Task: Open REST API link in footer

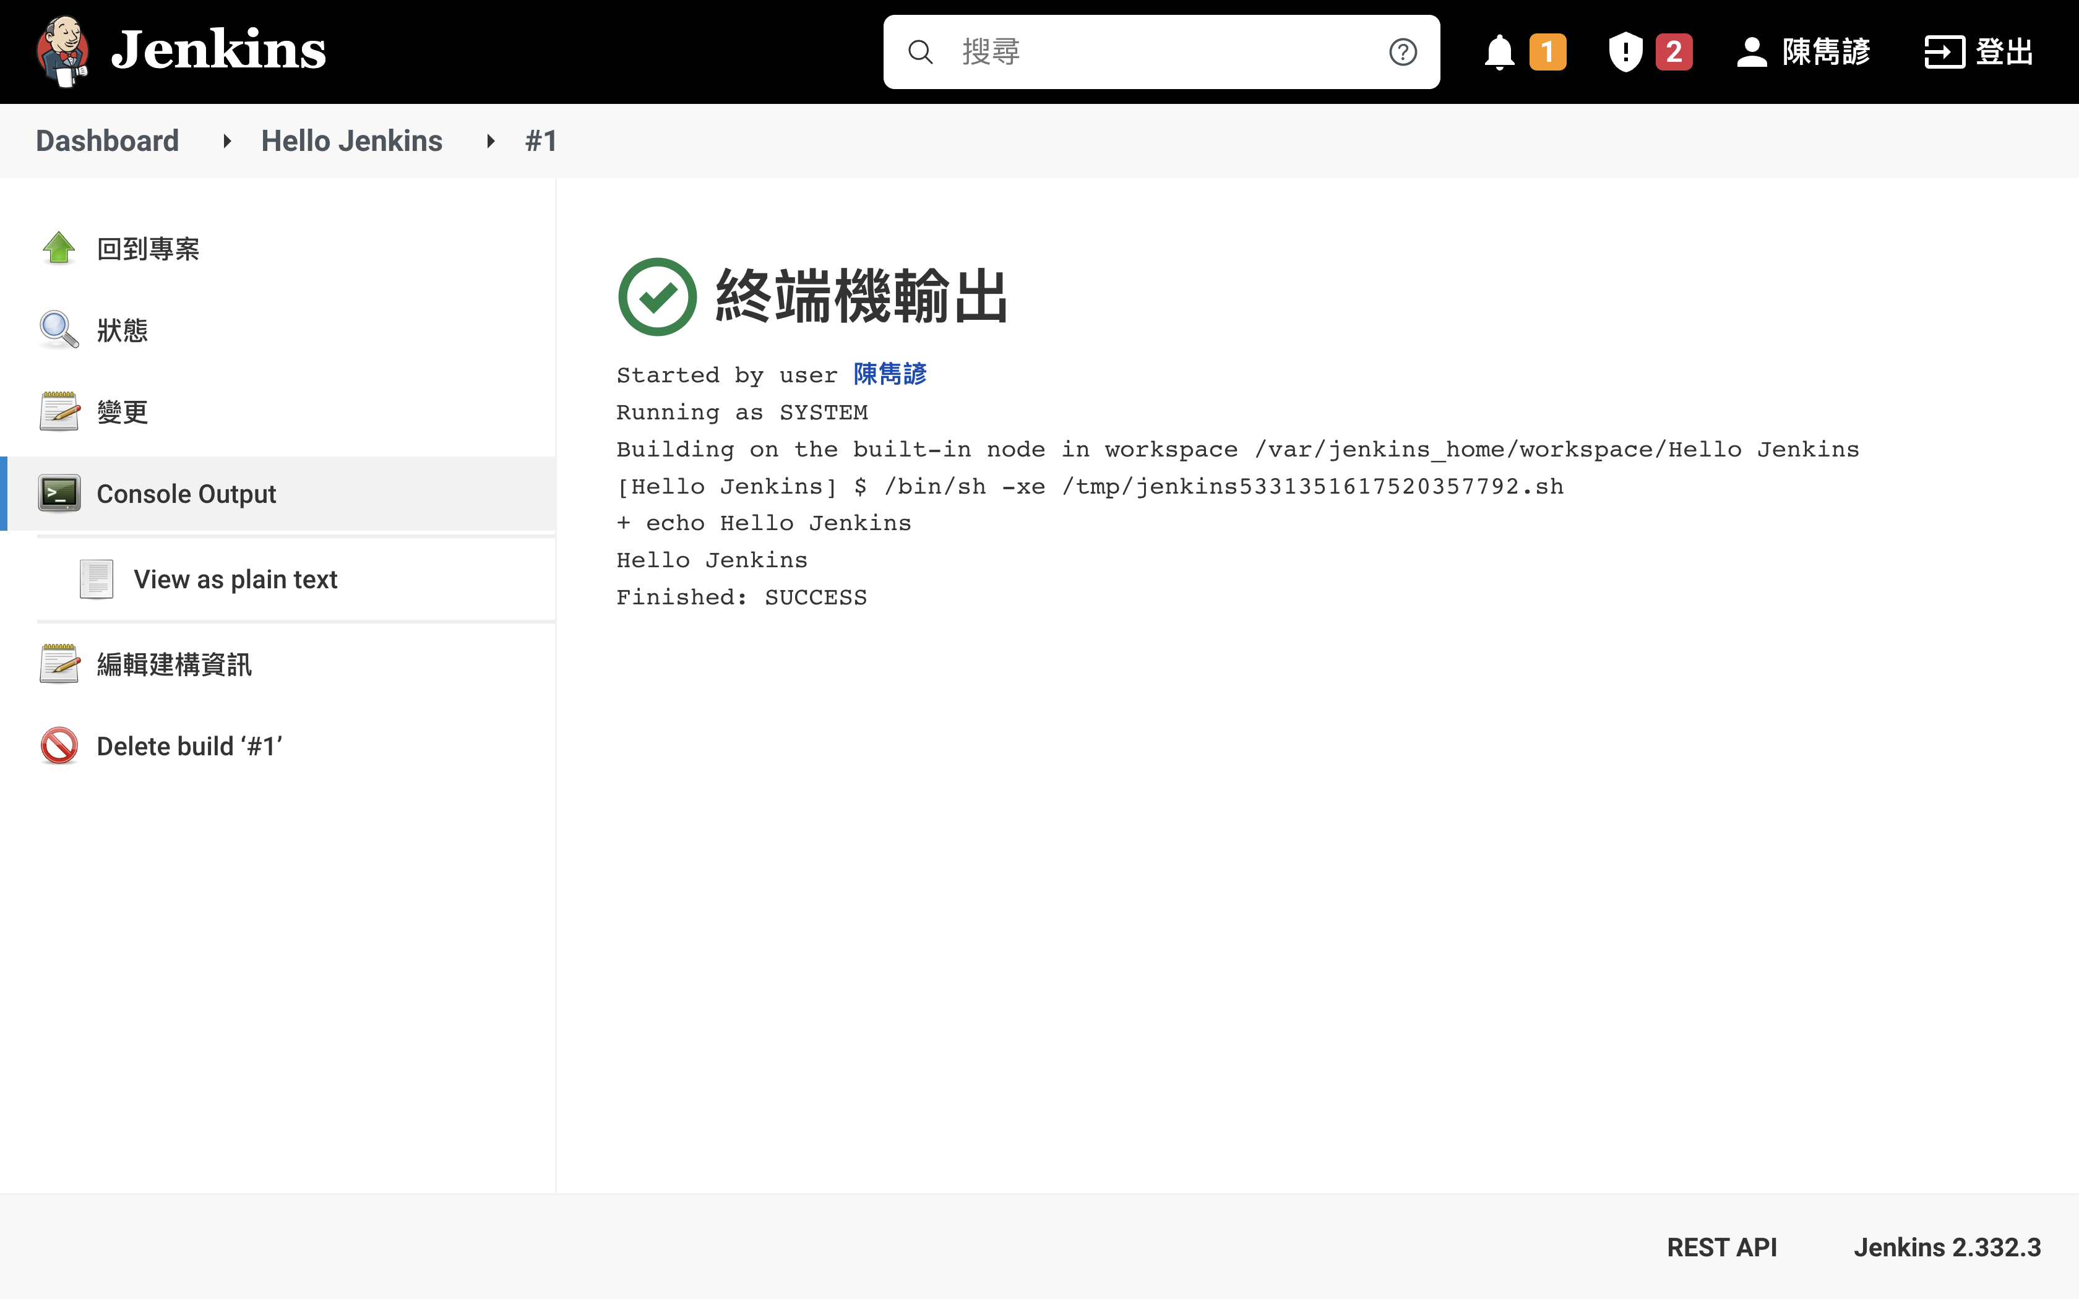Action: (x=1721, y=1246)
